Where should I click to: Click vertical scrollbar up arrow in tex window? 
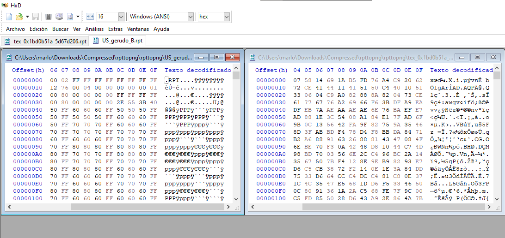(x=498, y=68)
